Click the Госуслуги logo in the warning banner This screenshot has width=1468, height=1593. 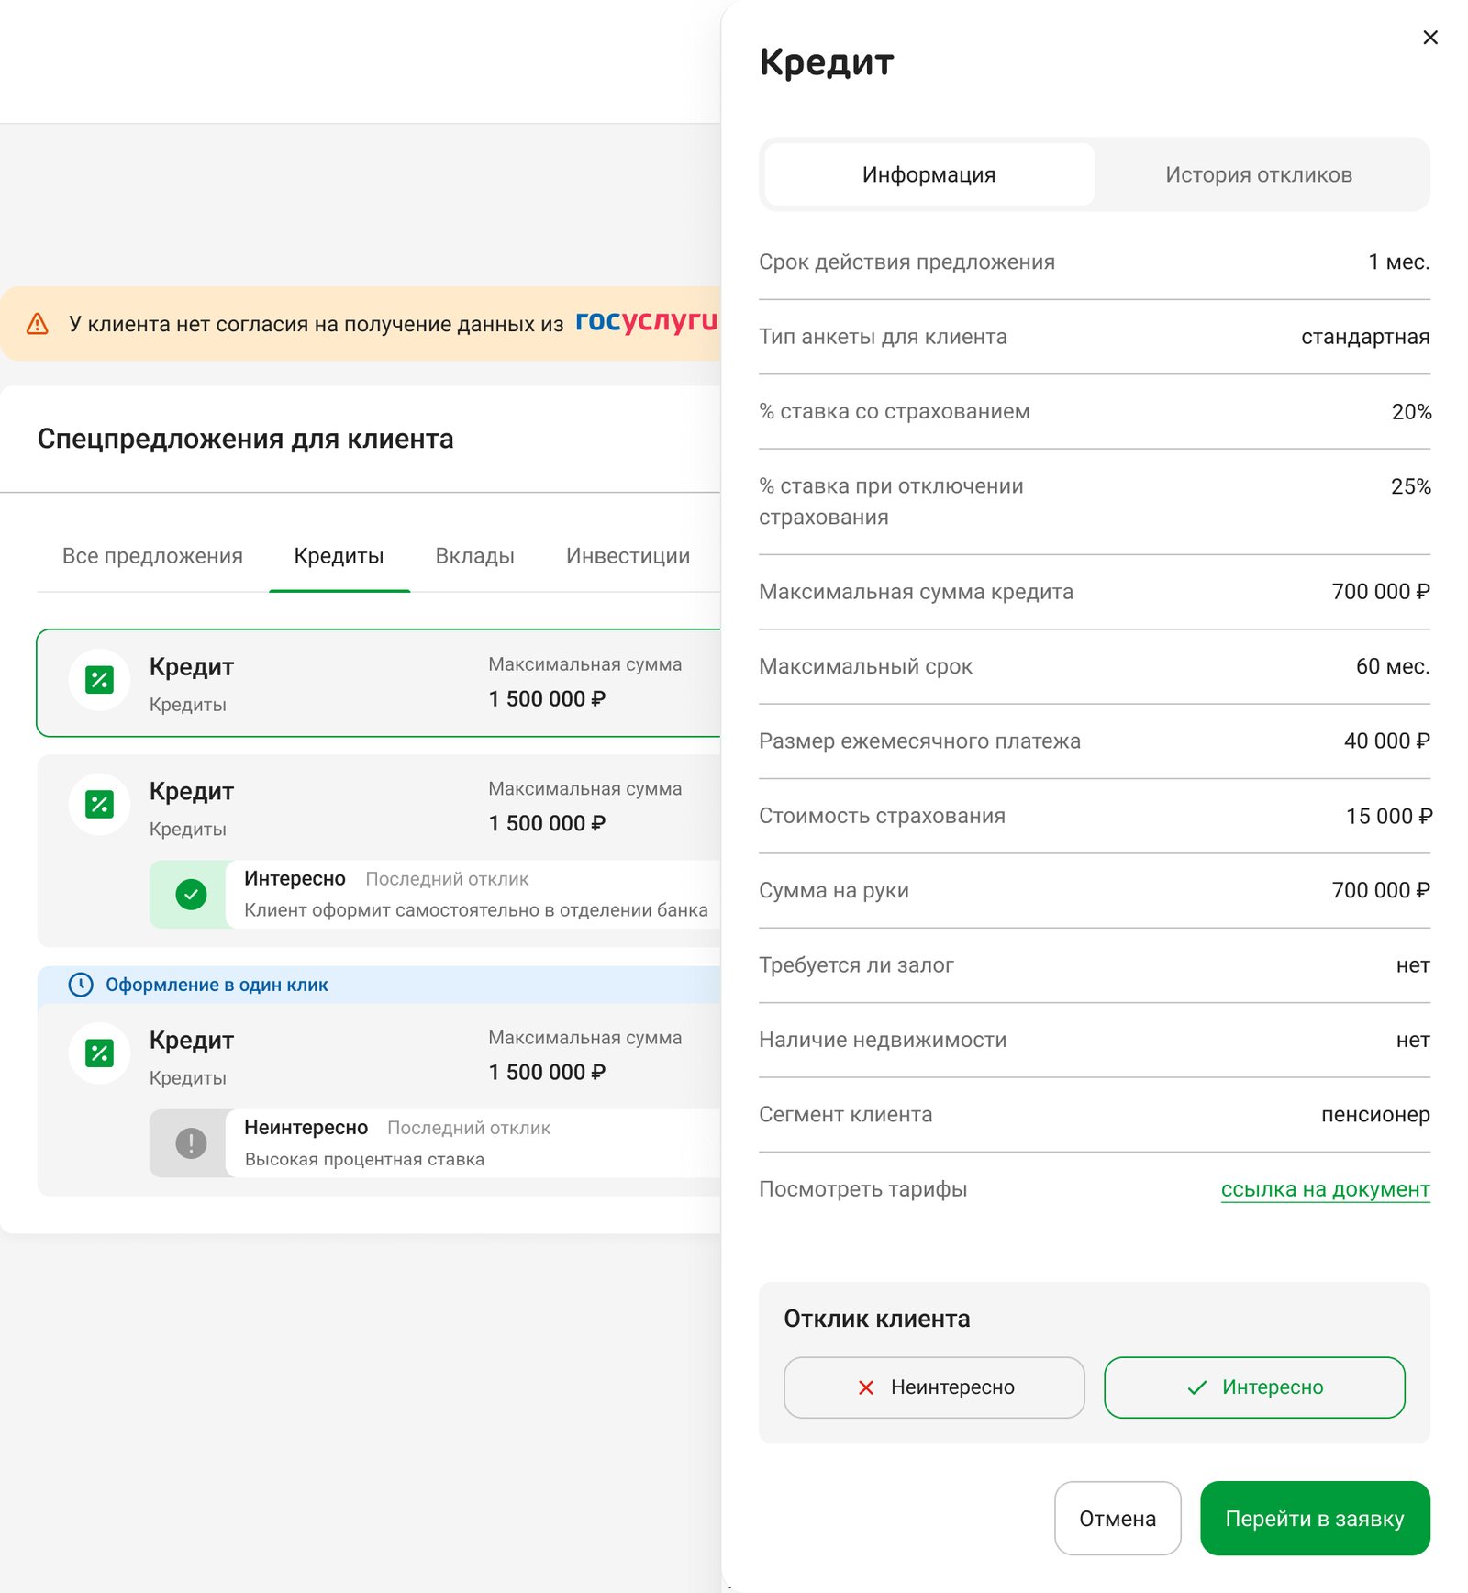[646, 321]
